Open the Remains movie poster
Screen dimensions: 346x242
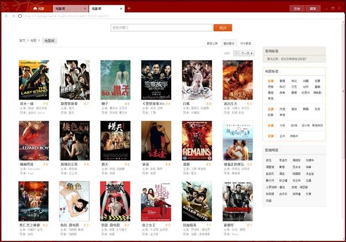pyautogui.click(x=197, y=141)
